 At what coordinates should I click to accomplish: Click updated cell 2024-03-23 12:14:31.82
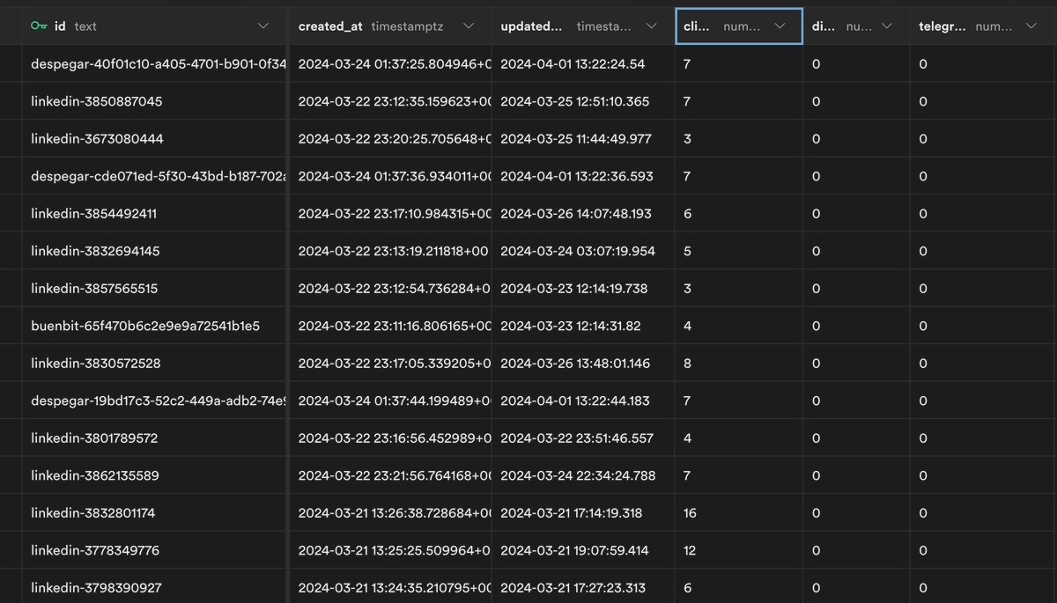pos(583,326)
